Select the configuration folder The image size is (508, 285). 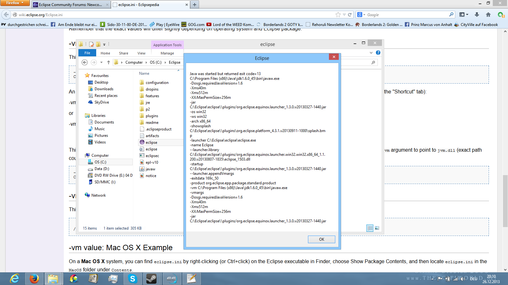(x=154, y=83)
